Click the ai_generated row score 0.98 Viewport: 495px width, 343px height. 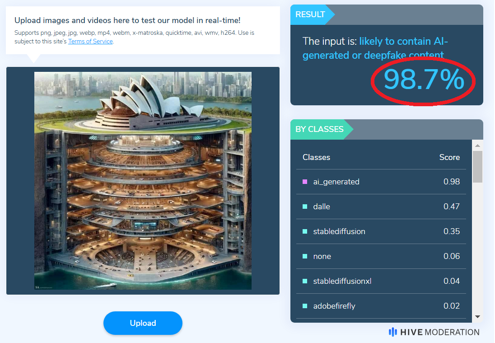[452, 182]
